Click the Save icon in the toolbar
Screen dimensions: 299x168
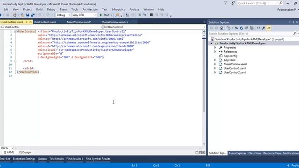point(28,15)
